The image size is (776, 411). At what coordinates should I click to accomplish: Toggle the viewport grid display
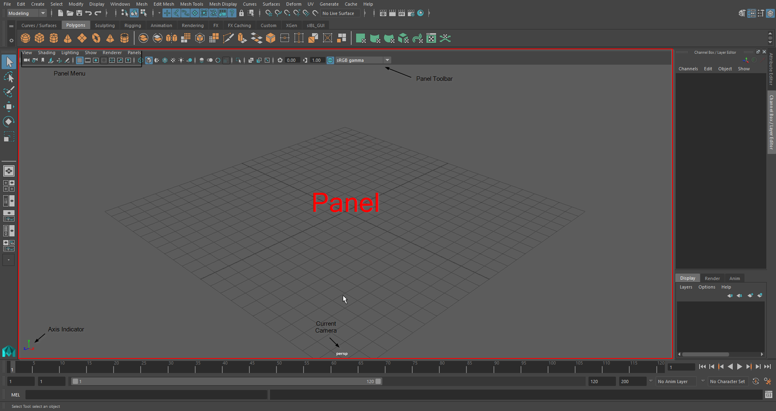click(80, 60)
